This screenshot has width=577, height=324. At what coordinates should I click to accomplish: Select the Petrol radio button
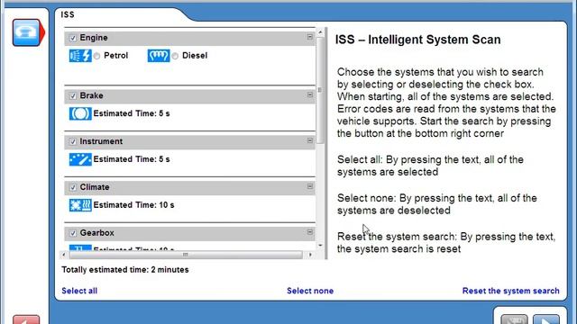(96, 56)
